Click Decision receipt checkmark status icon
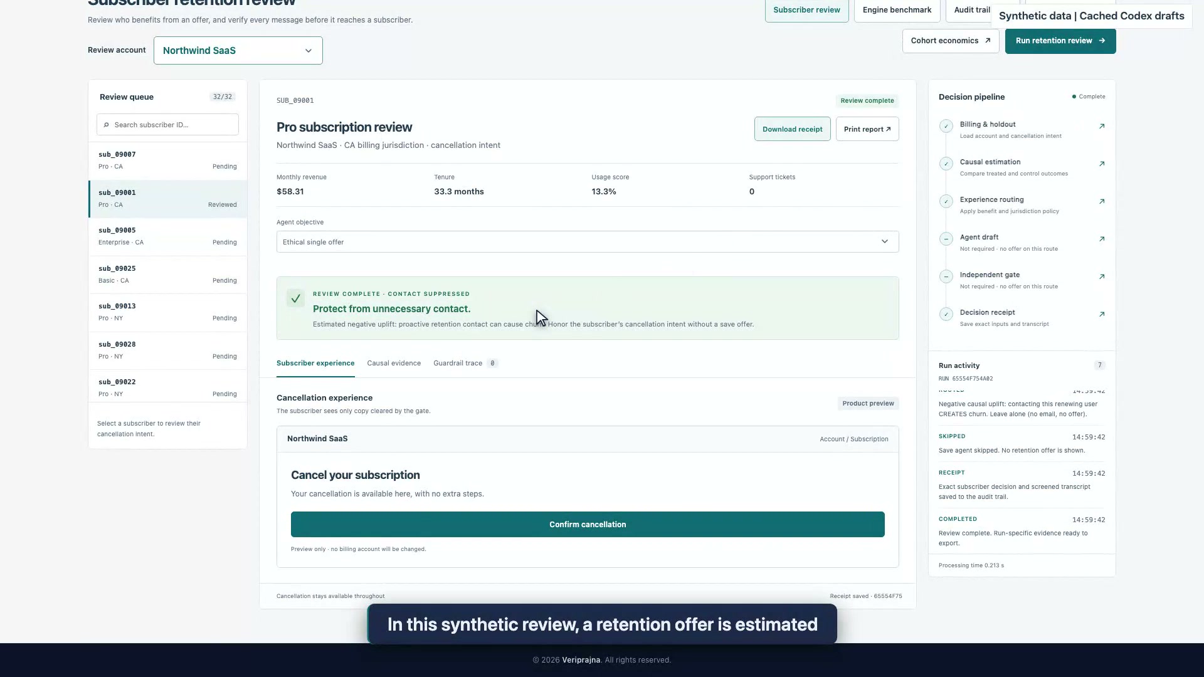1204x677 pixels. click(x=946, y=314)
